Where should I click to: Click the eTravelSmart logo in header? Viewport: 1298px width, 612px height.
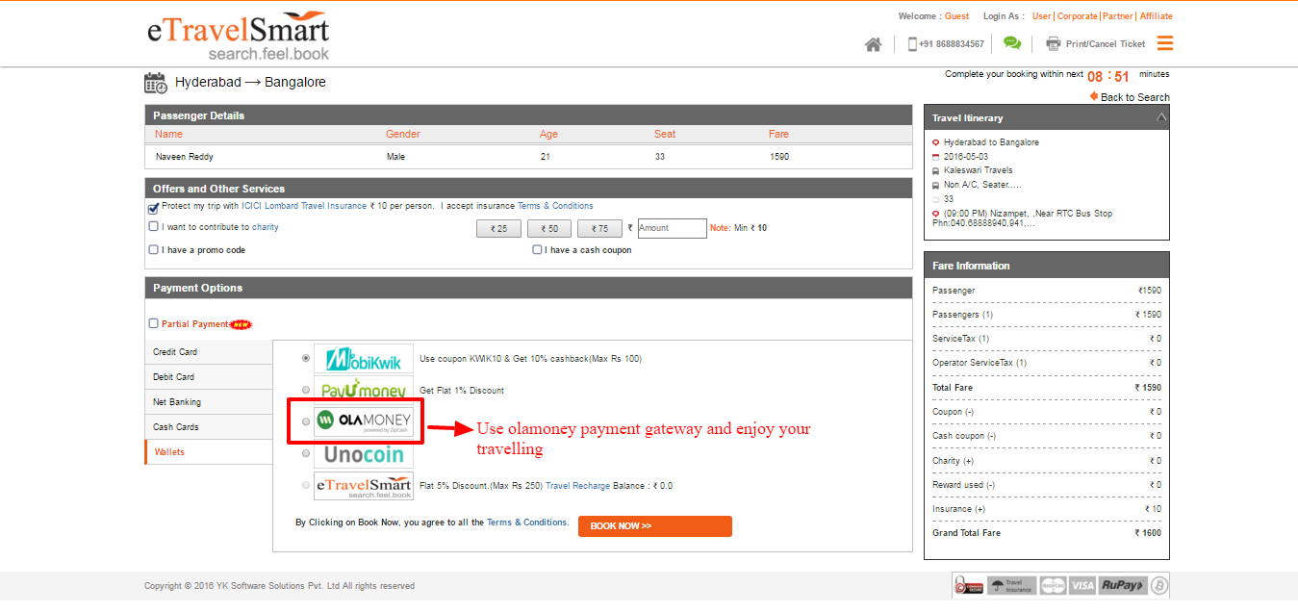[x=239, y=37]
